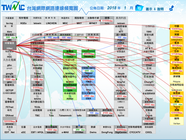Click the no-link icon in EDT.Net cell

pos(10,130)
